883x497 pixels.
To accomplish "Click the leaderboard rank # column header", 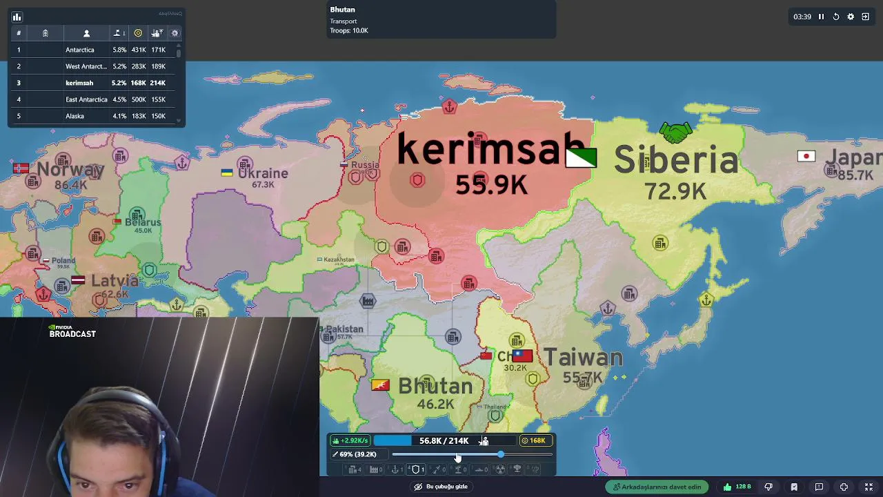I will tap(19, 33).
